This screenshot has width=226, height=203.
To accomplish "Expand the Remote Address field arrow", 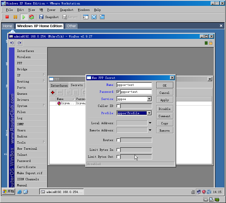I will tap(150, 130).
